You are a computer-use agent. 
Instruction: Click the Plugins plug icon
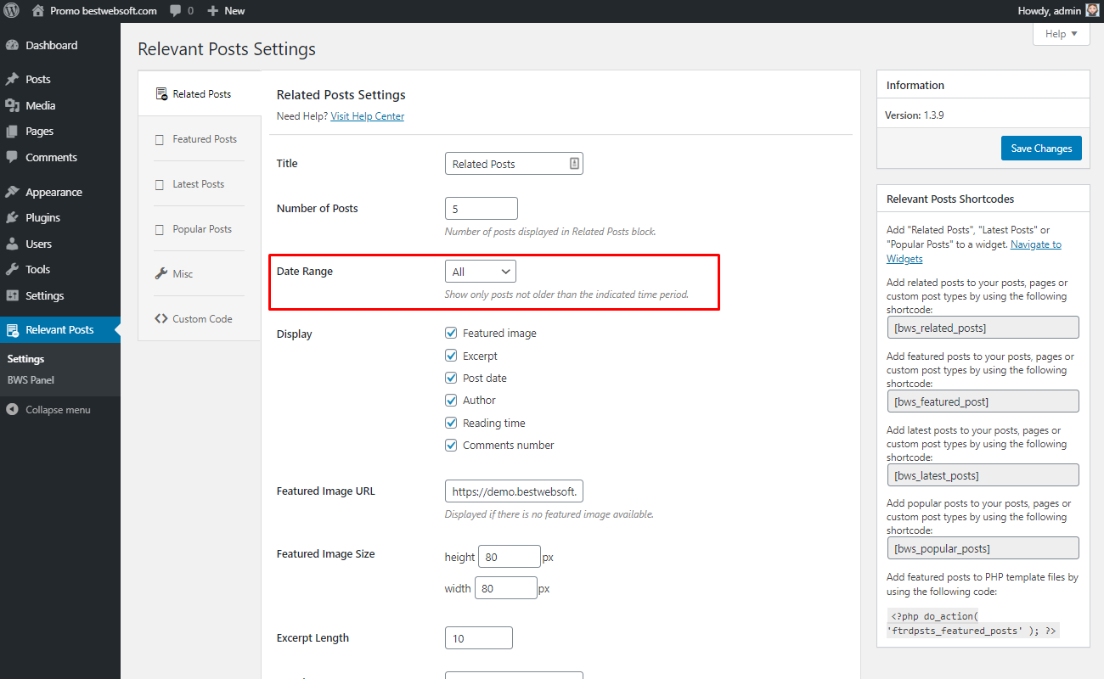pyautogui.click(x=12, y=217)
